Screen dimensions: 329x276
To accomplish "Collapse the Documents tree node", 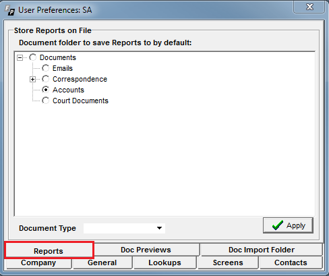I will click(20, 57).
